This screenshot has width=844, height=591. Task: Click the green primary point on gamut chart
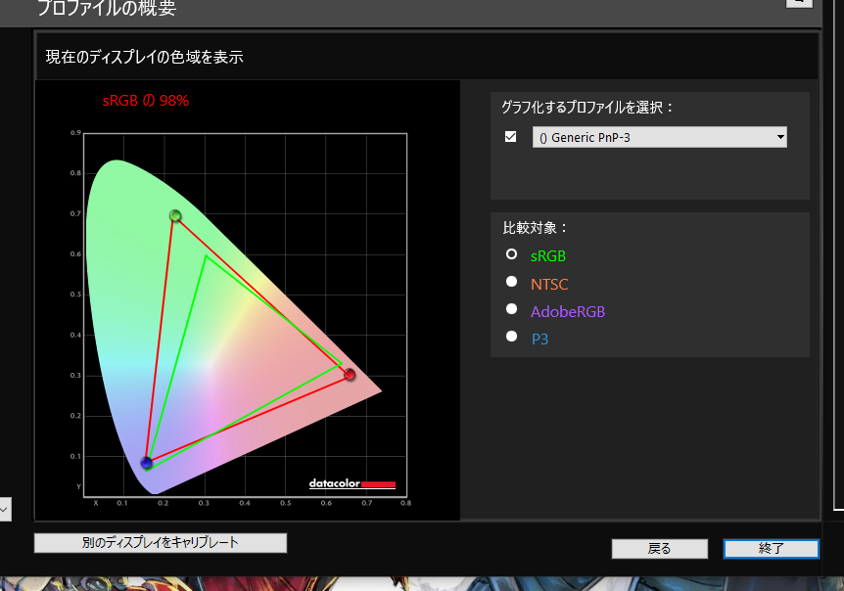175,215
